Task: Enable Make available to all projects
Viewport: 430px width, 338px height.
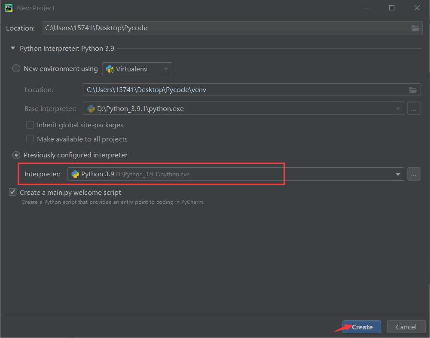Action: (30, 139)
